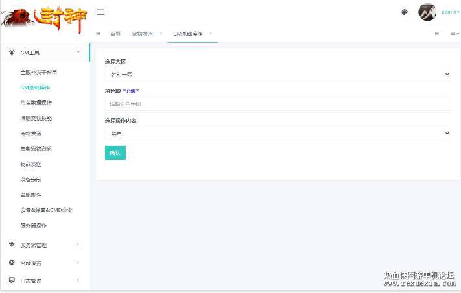Select GM基础操作 in the sidebar
Image resolution: width=461 pixels, height=293 pixels.
pyautogui.click(x=35, y=88)
